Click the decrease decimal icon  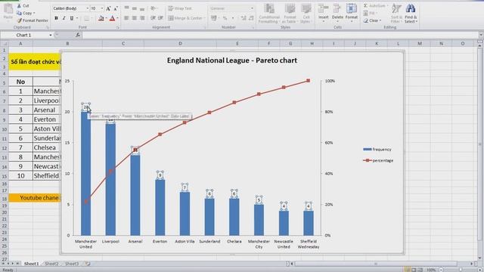point(251,18)
